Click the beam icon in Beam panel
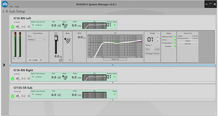Image resolution: width=218 pixels, height=116 pixels. [x=68, y=40]
